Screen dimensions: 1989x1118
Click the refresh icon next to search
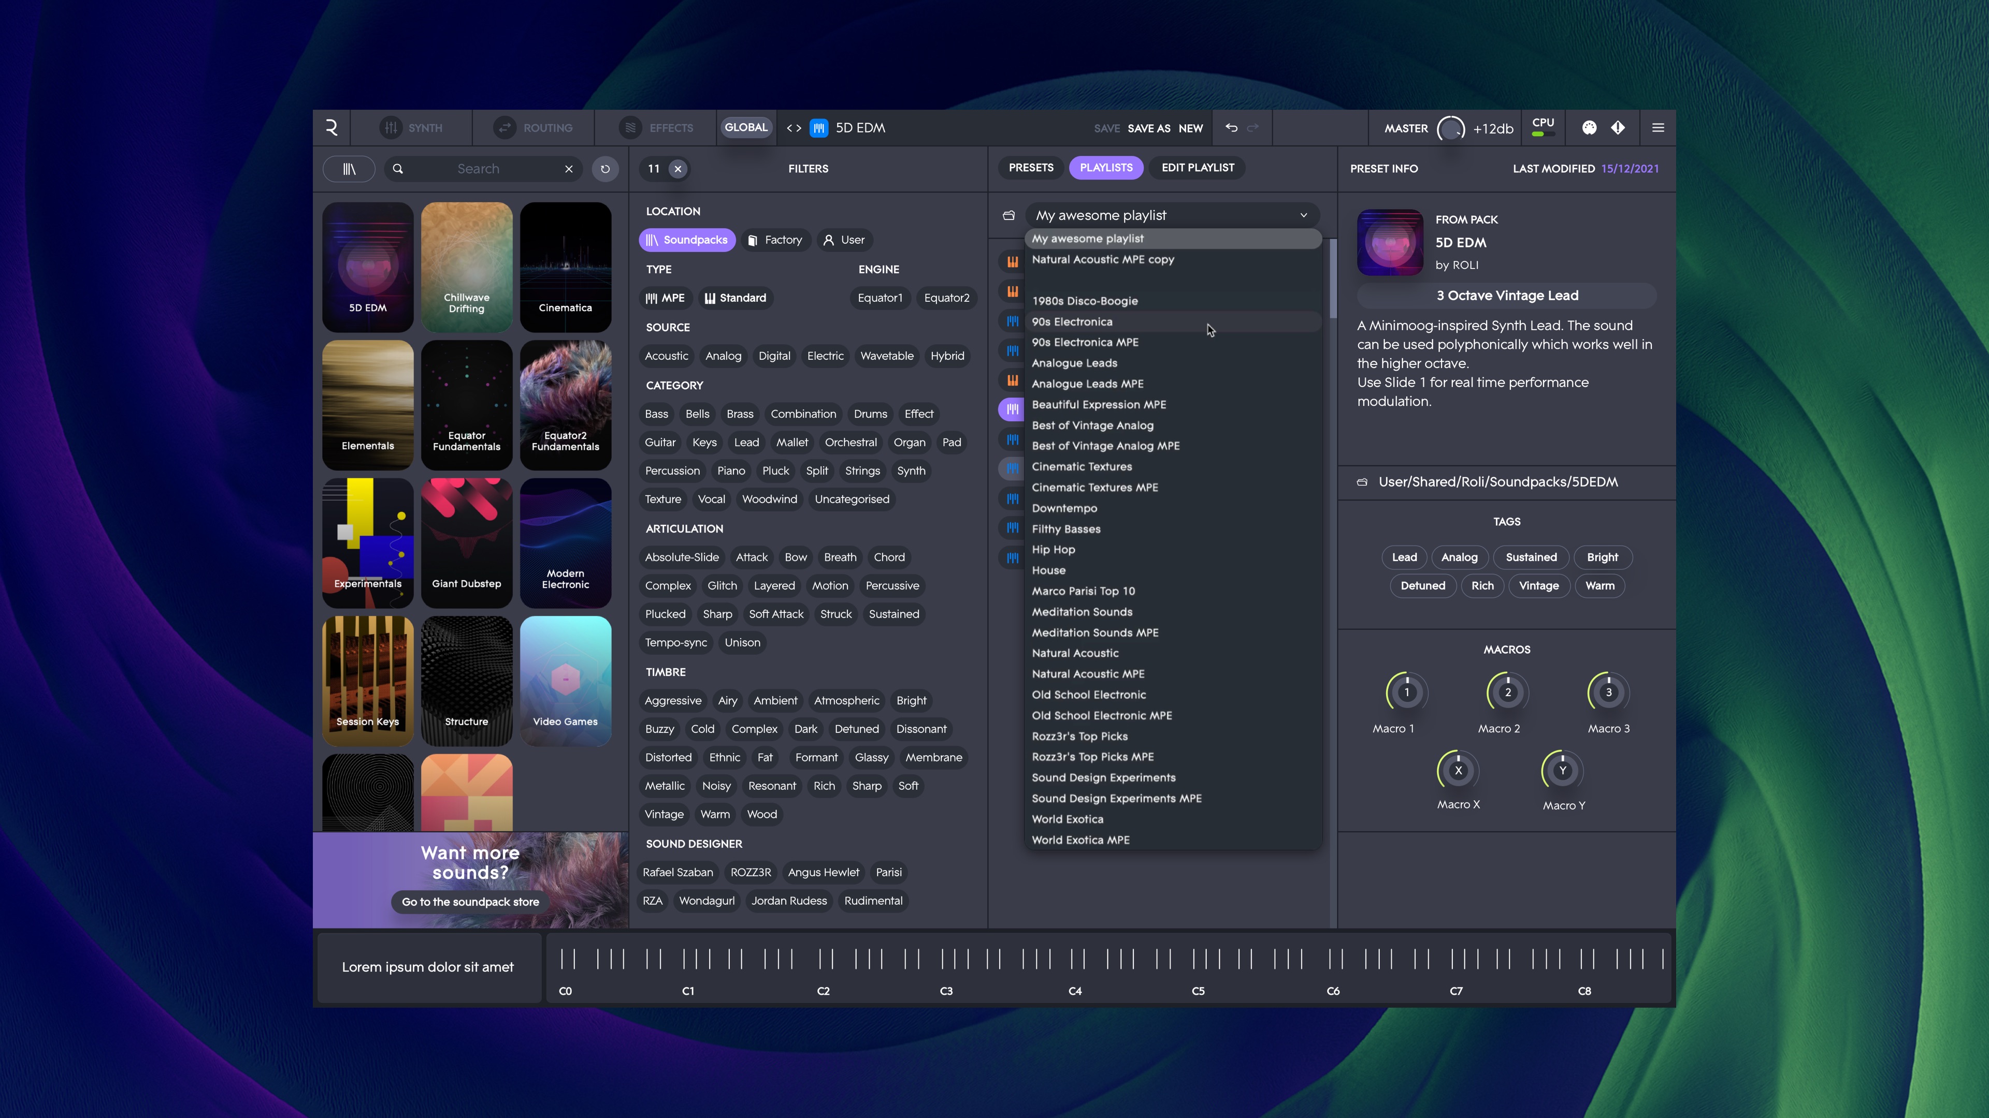606,169
